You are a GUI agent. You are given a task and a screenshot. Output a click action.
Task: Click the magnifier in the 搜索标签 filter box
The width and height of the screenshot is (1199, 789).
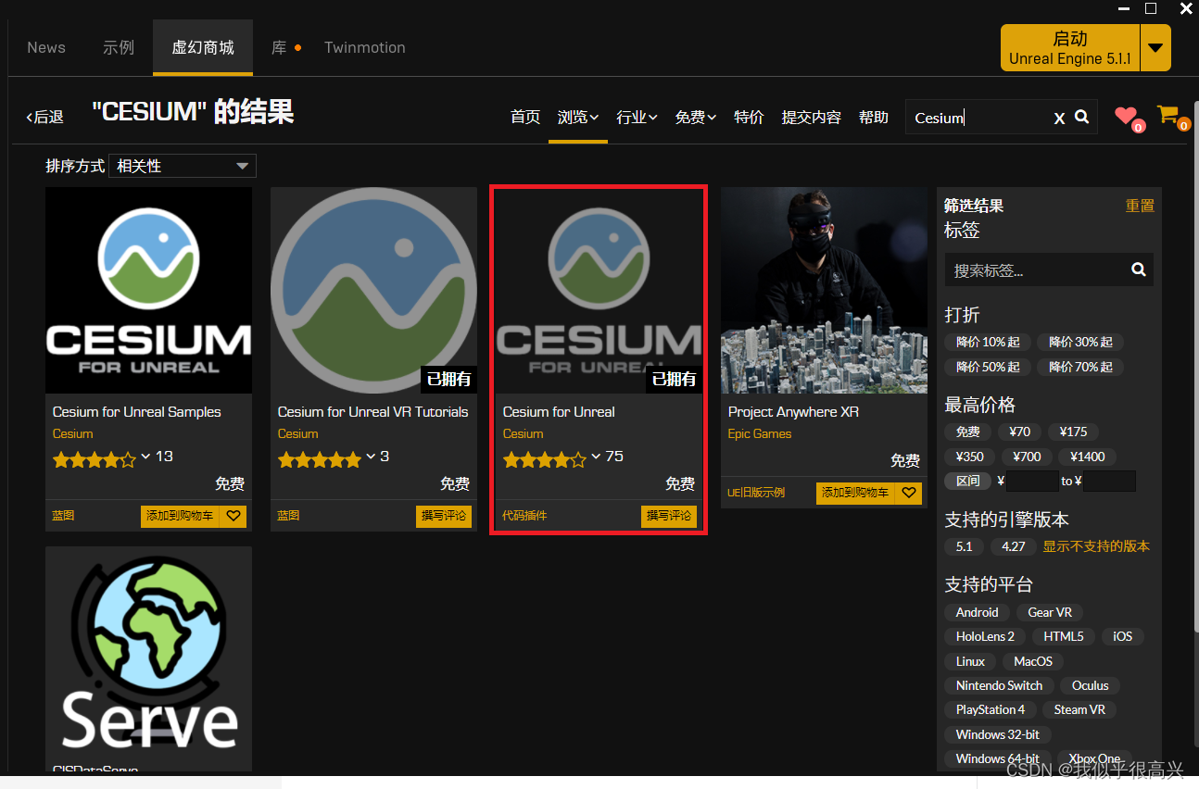(x=1138, y=269)
